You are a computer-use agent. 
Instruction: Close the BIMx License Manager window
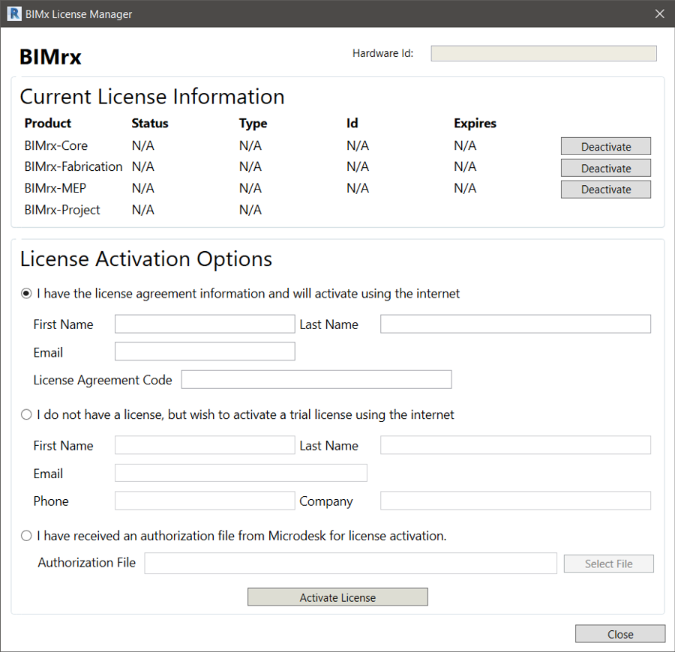coord(659,13)
